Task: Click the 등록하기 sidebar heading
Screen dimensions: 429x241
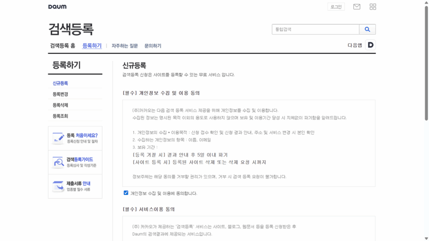Action: [67, 65]
